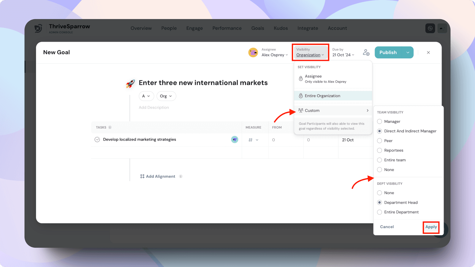This screenshot has width=475, height=267.
Task: Expand the Publish button dropdown arrow
Action: point(408,53)
